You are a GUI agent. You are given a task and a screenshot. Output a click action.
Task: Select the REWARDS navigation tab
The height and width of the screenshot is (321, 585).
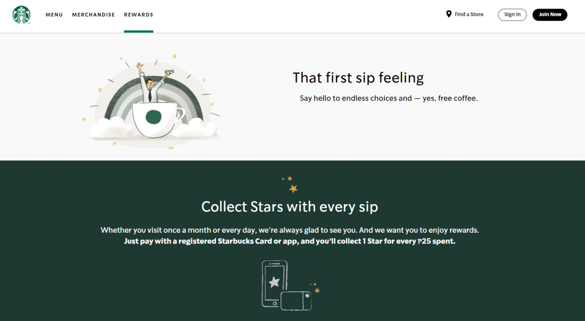coord(138,15)
